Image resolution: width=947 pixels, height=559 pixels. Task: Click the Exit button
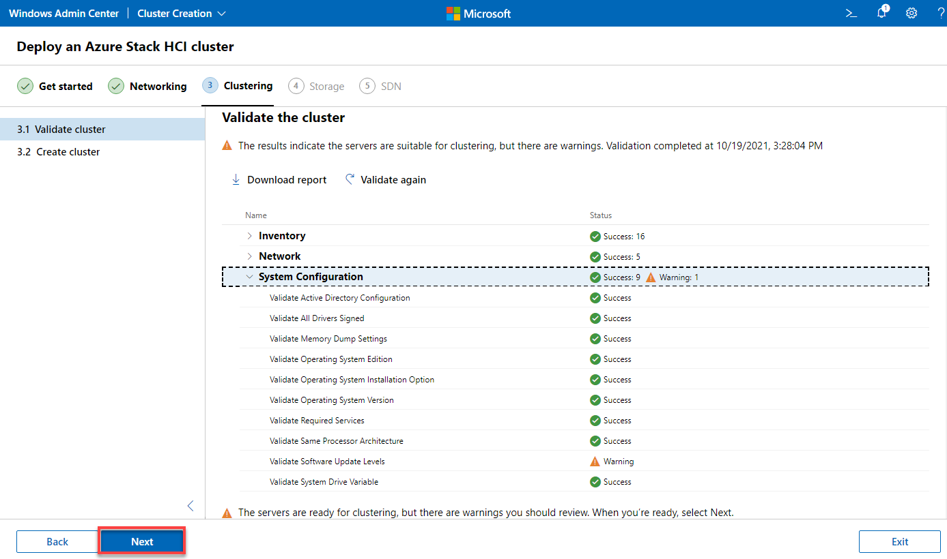pos(900,541)
